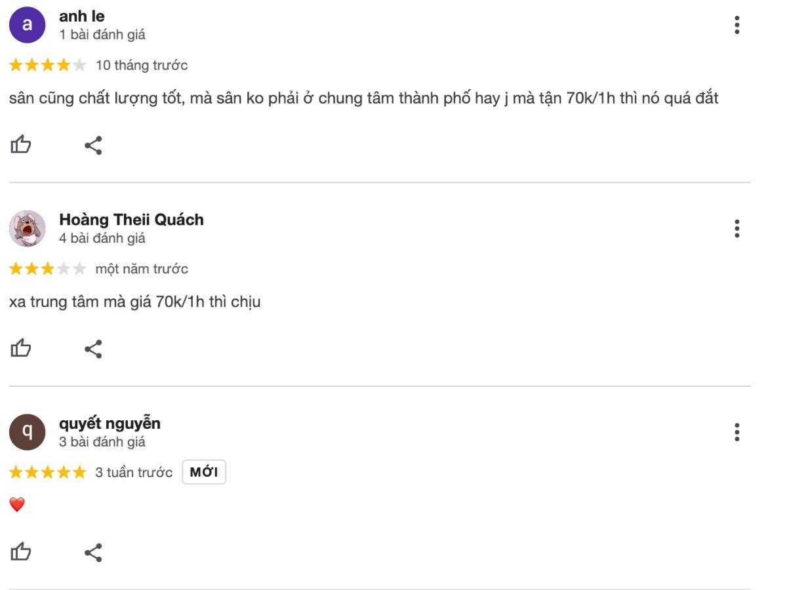Click the red heart emoji in the review
The width and height of the screenshot is (787, 590).
click(17, 505)
